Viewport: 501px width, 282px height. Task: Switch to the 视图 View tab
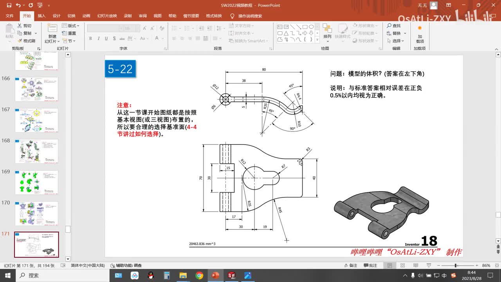click(x=157, y=16)
